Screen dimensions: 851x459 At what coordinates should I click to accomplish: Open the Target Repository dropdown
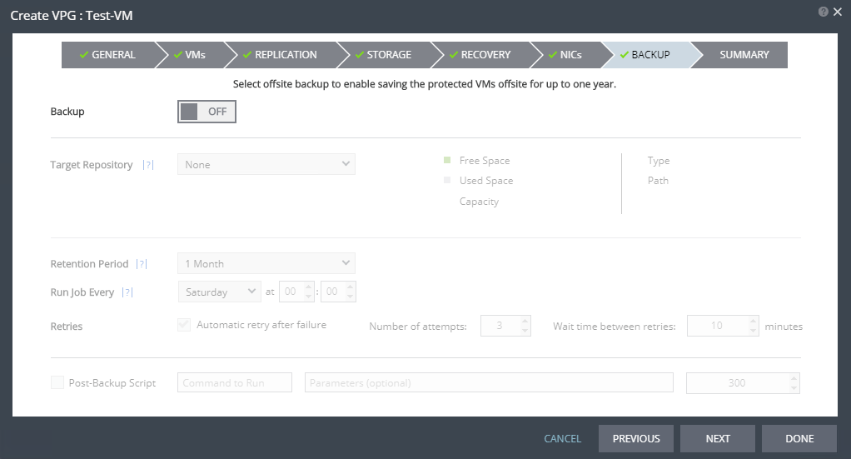coord(266,164)
